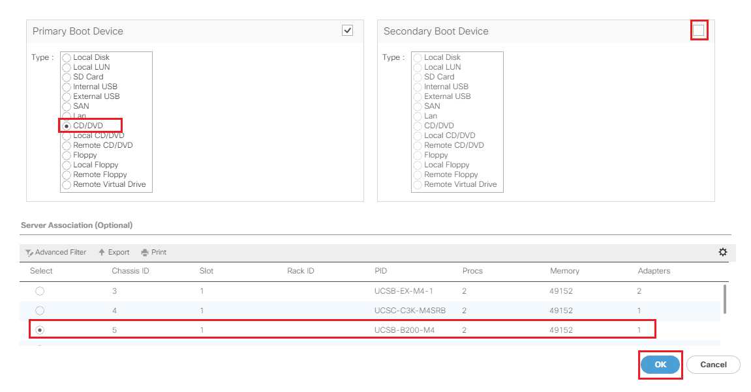The image size is (751, 392).
Task: Select Local LUN under Secondary Boot Device
Action: (x=418, y=68)
